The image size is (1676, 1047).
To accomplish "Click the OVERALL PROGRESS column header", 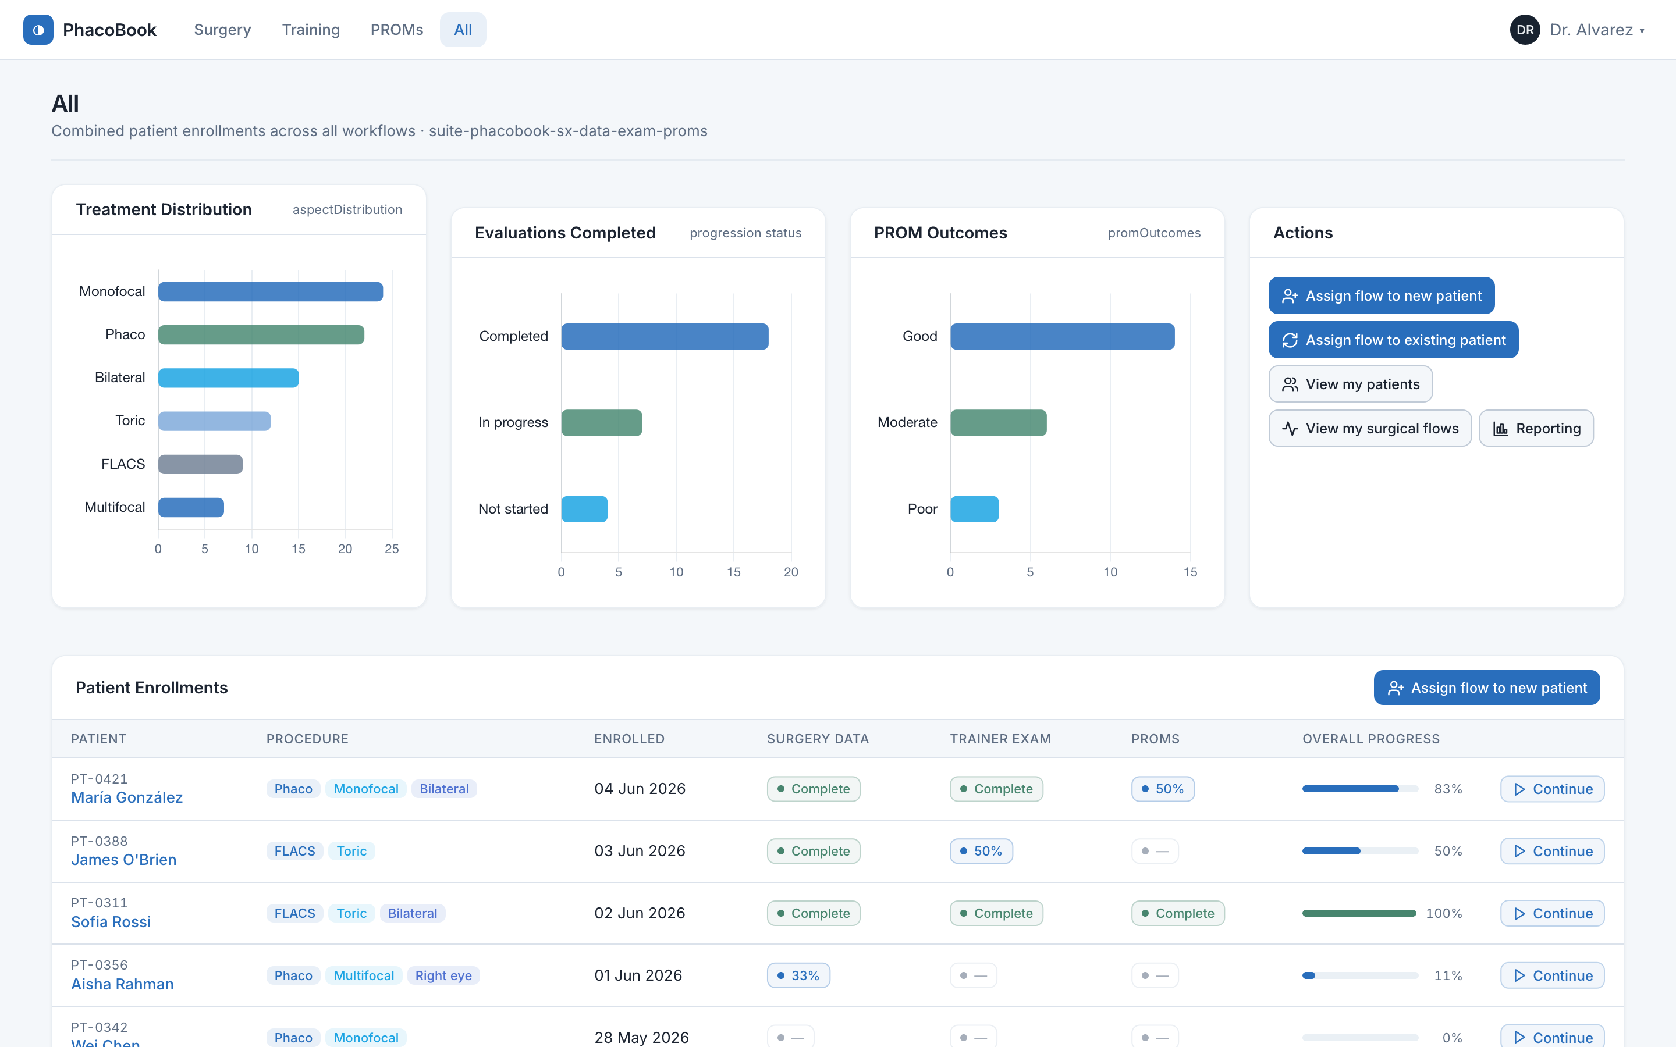I will tap(1370, 739).
